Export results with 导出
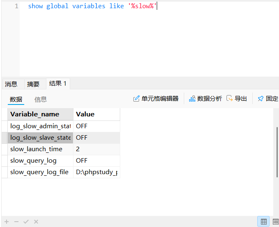Screen dimensions: 279x227 coord(237,99)
